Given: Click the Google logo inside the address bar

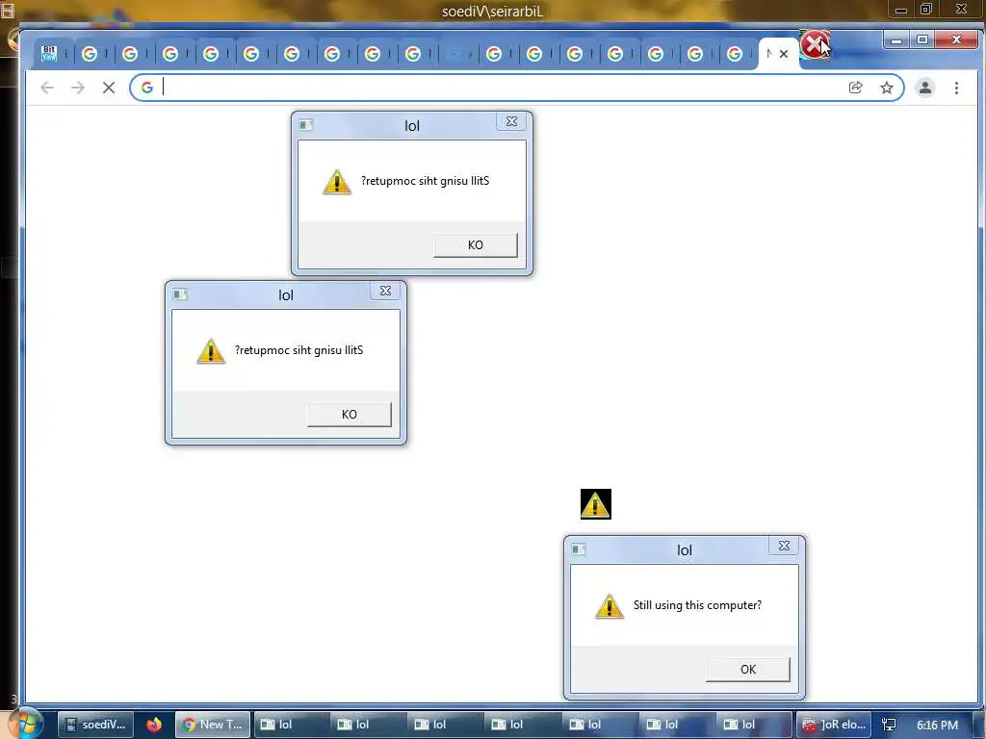Looking at the screenshot, I should click(x=147, y=88).
